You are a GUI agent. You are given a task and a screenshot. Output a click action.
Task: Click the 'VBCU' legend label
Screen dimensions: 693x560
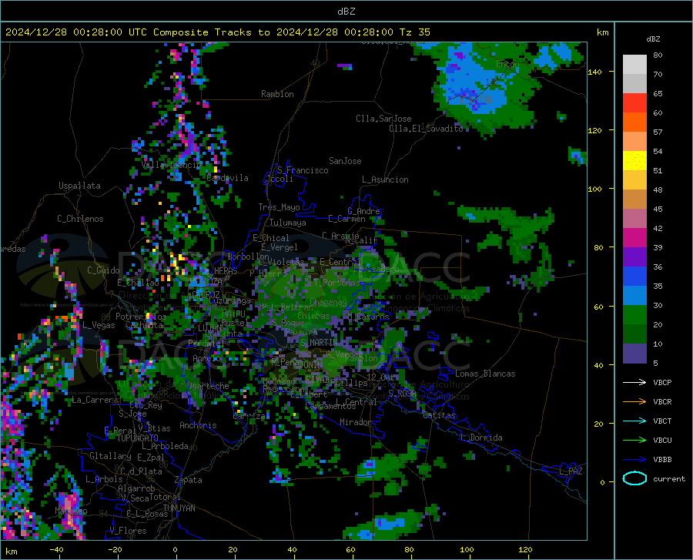[x=662, y=441]
